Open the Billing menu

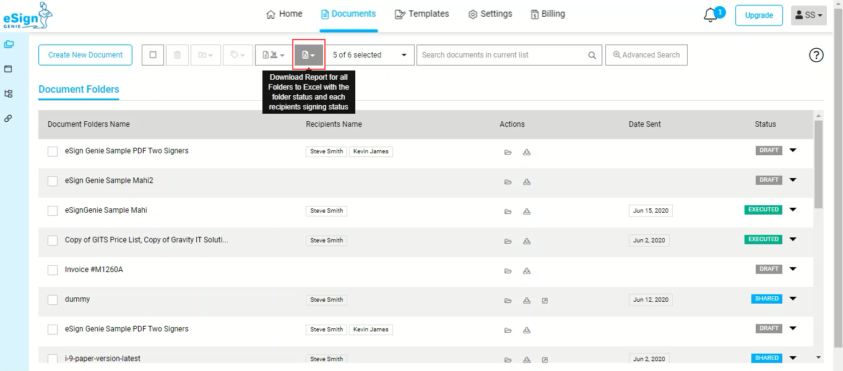click(x=548, y=14)
